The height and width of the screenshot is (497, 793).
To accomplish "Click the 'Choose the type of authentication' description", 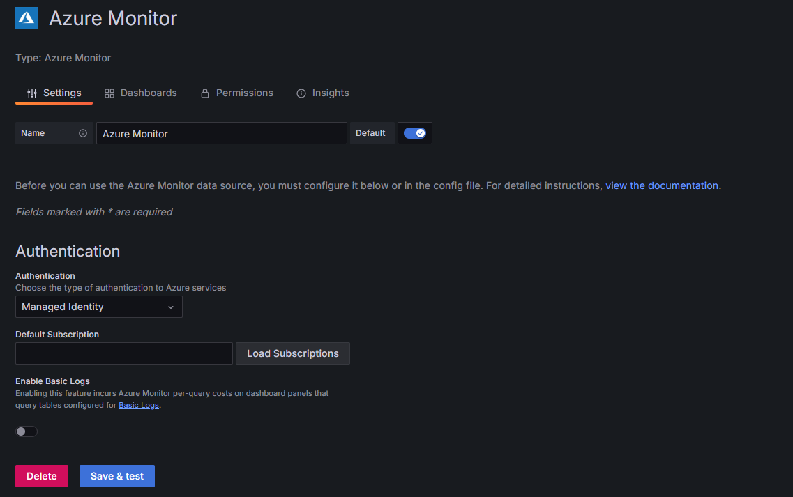I will coord(121,288).
